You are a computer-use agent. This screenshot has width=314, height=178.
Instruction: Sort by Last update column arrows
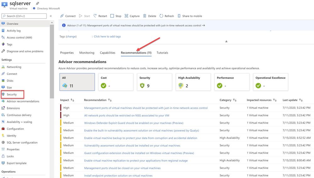pos(301,100)
